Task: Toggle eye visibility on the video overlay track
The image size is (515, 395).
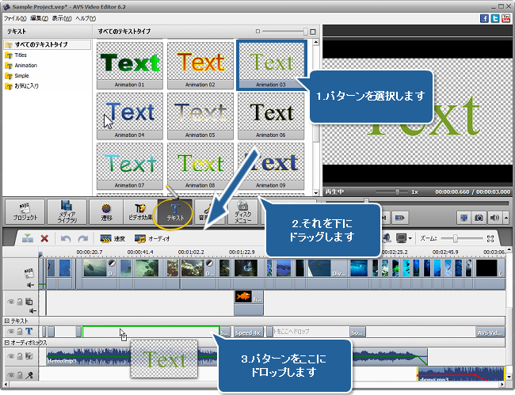Action: coord(11,302)
